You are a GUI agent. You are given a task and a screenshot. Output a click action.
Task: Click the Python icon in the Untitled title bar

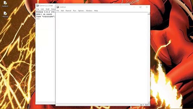click(58, 7)
